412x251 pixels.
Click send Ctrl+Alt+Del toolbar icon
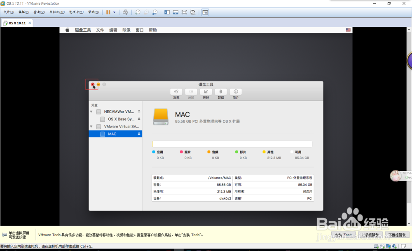(x=125, y=12)
